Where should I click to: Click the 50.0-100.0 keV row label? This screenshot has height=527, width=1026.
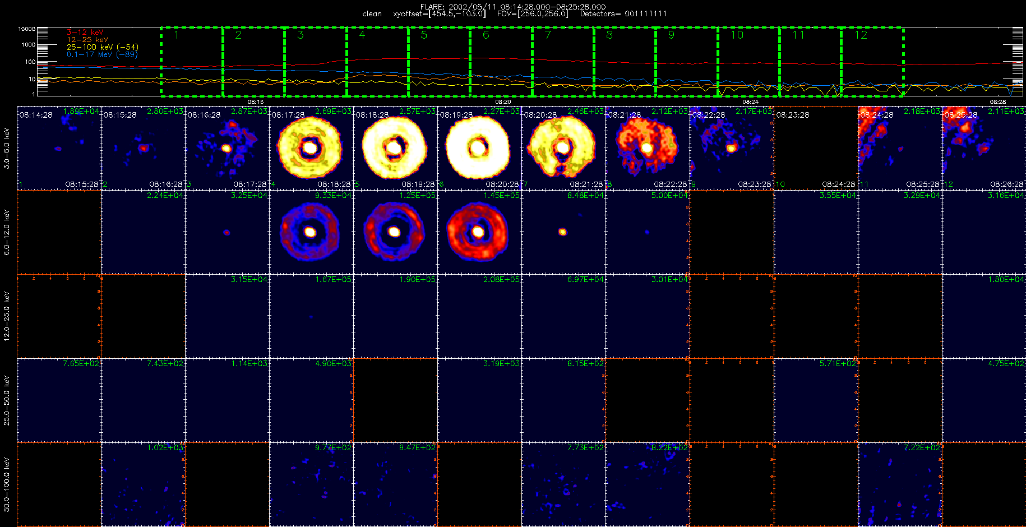coord(7,484)
